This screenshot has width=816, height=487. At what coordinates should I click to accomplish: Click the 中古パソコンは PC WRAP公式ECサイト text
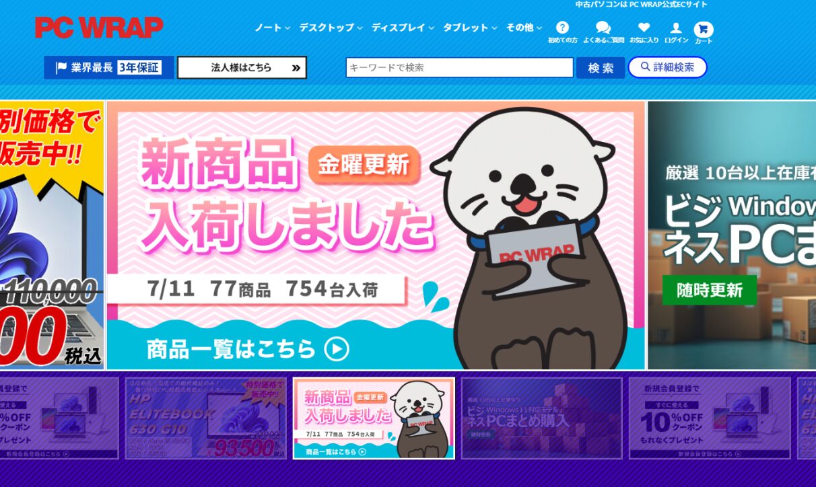tap(641, 5)
